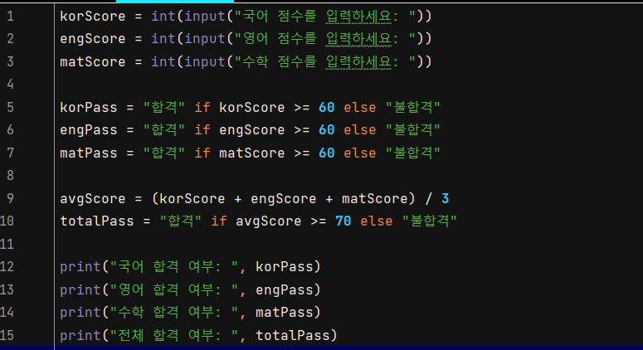Click line number 8 in gutter
The height and width of the screenshot is (350, 643).
coord(10,175)
